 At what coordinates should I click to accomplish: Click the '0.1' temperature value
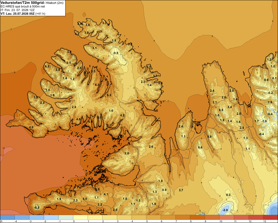tap(274, 78)
